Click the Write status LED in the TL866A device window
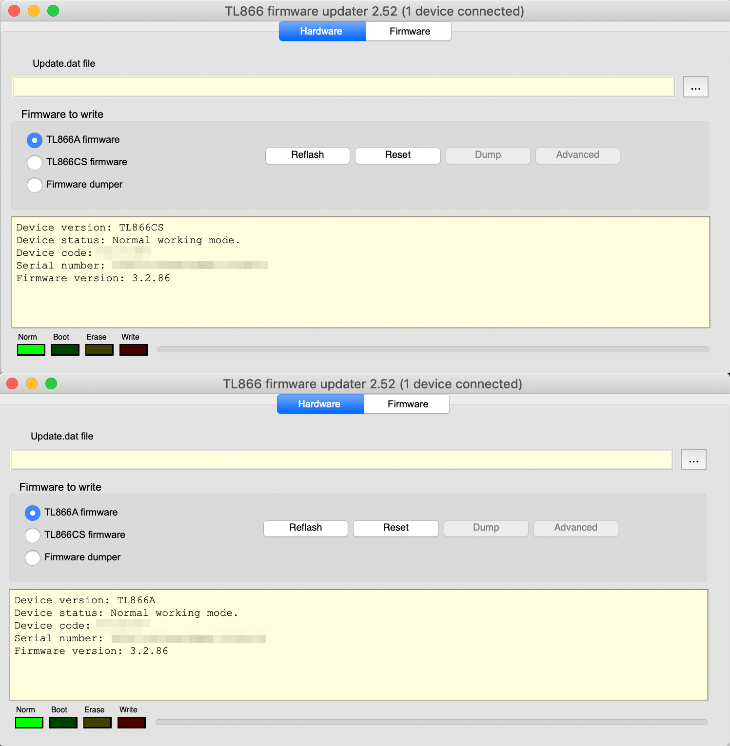Image resolution: width=730 pixels, height=746 pixels. coord(131,723)
